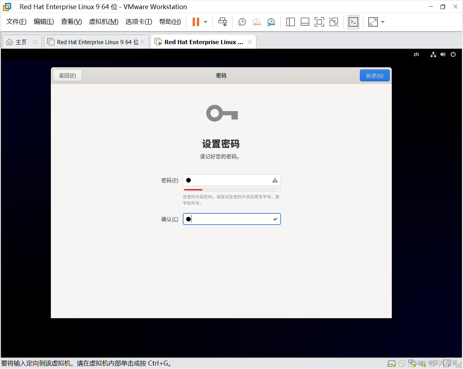Viewport: 463px width, 369px height.
Task: Click the hard disk status bar icon
Action: click(392, 363)
